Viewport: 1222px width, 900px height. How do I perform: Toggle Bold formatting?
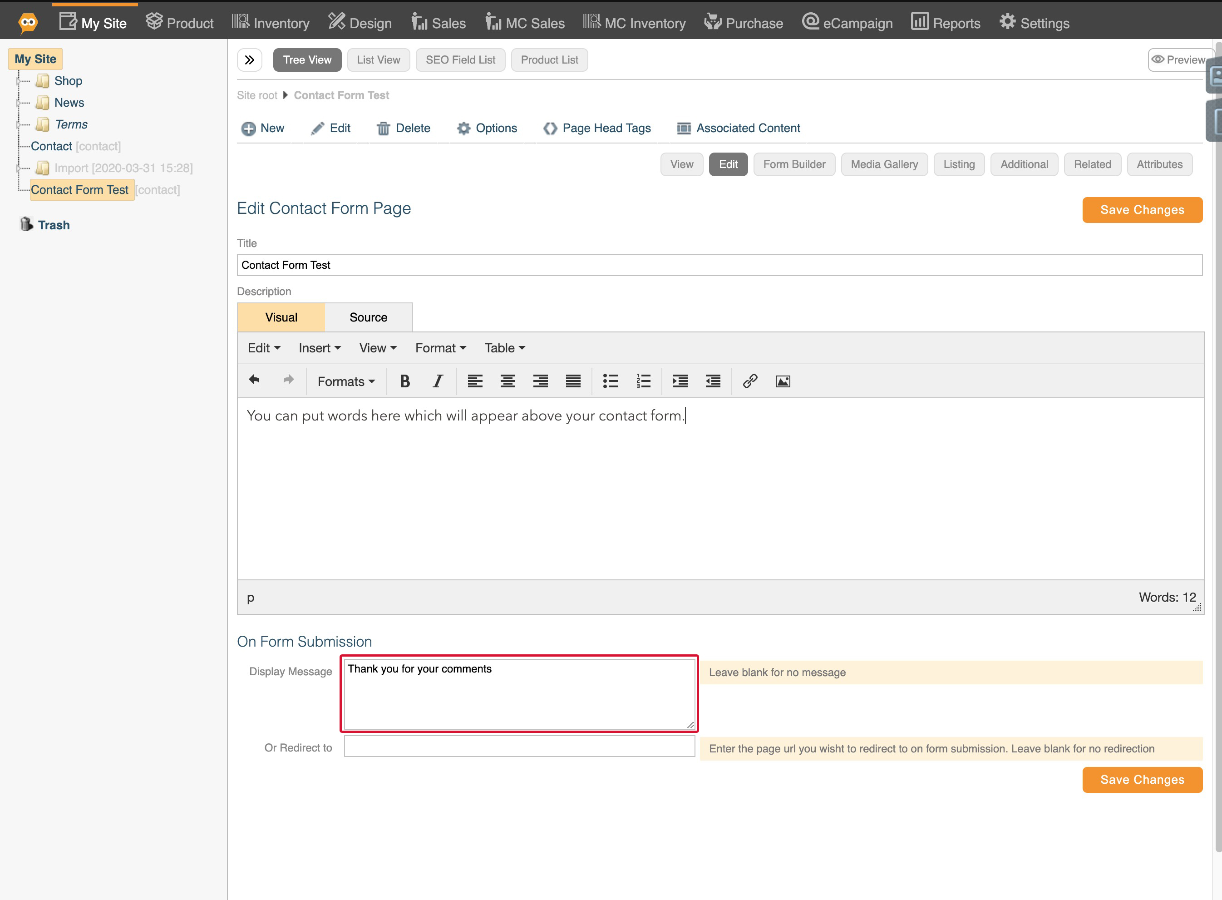404,381
